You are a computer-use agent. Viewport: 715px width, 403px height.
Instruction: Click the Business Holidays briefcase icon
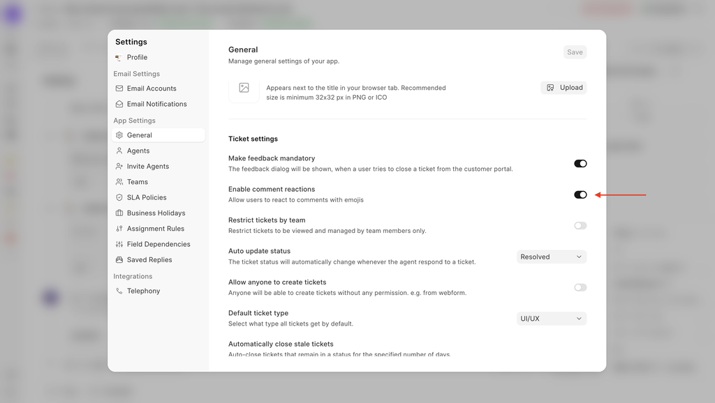tap(119, 213)
